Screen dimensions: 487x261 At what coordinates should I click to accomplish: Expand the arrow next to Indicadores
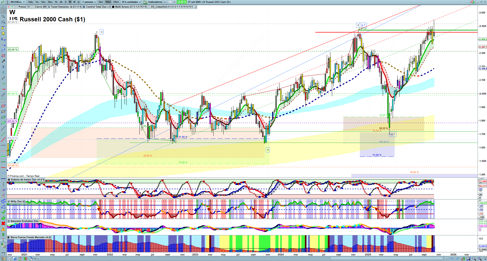165,2
